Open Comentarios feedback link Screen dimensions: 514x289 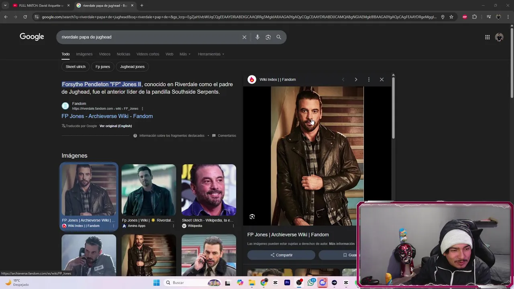224,136
